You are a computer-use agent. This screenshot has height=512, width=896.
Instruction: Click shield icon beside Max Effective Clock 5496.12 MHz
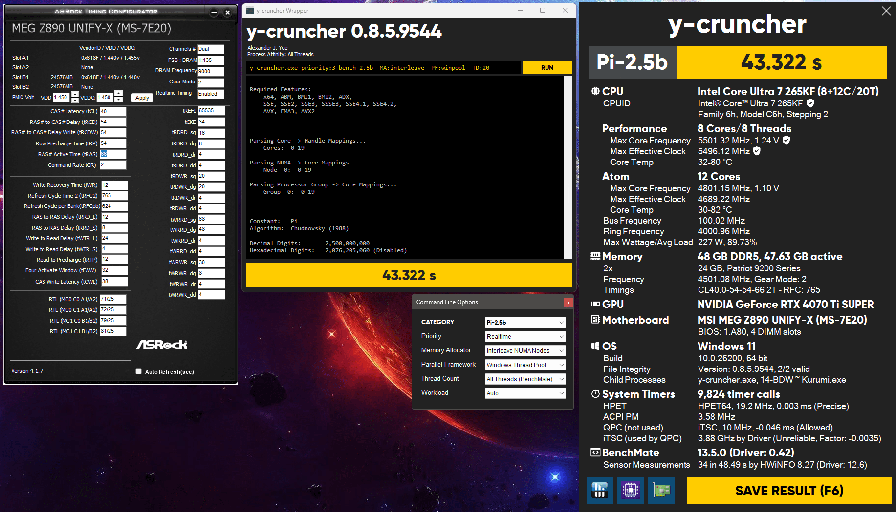point(757,151)
